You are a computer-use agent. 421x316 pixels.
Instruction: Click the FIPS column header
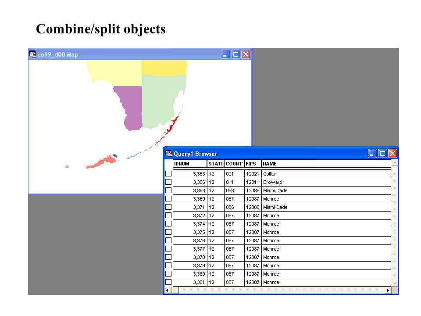(253, 164)
